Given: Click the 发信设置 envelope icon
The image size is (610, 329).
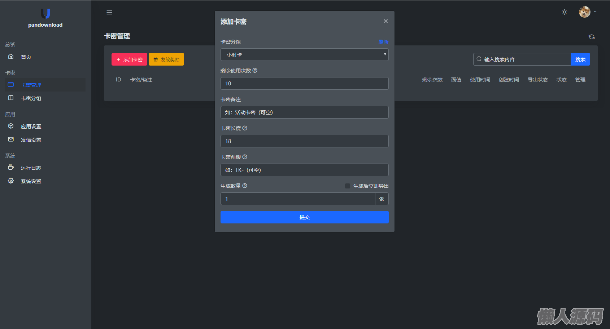Looking at the screenshot, I should pos(11,139).
